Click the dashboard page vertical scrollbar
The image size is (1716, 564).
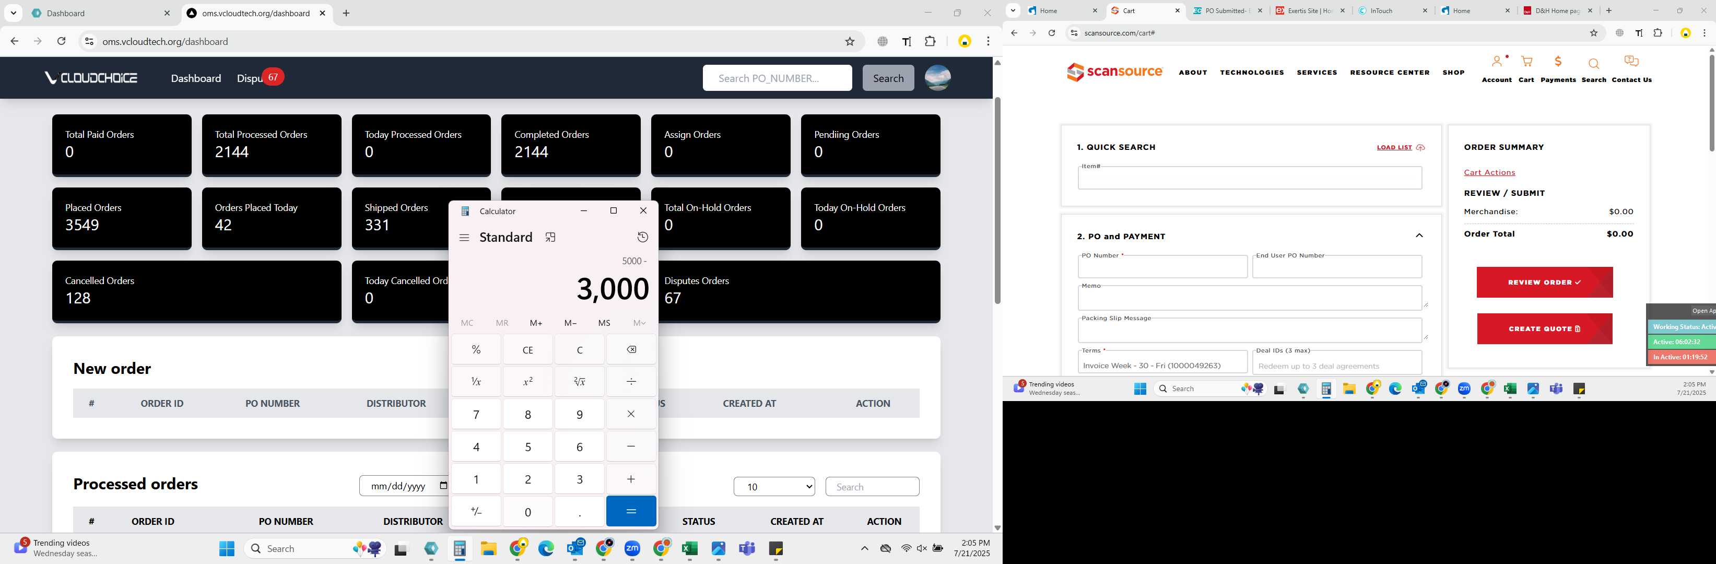click(997, 200)
